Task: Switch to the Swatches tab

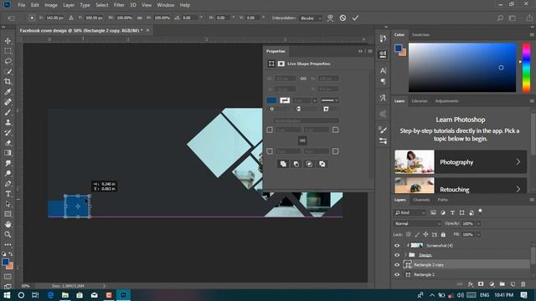Action: [420, 35]
